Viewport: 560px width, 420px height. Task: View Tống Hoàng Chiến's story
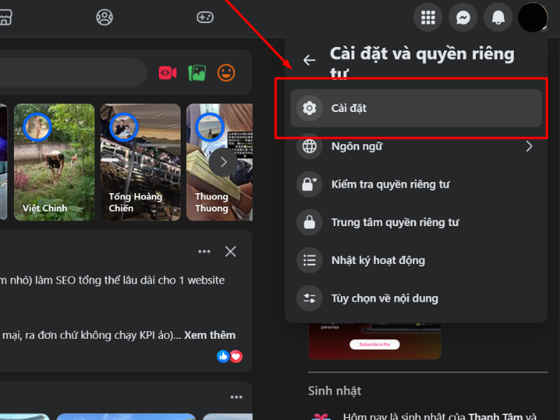click(x=141, y=162)
